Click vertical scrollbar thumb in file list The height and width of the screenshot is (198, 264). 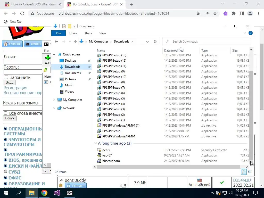[x=251, y=115]
